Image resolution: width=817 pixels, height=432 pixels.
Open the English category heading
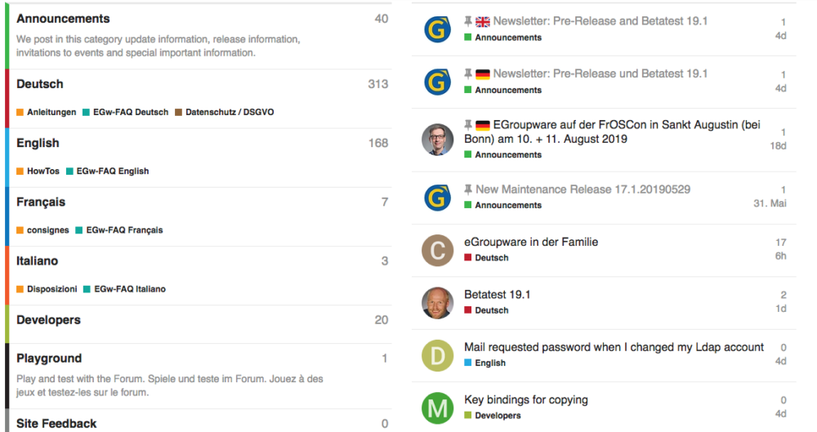tap(38, 143)
